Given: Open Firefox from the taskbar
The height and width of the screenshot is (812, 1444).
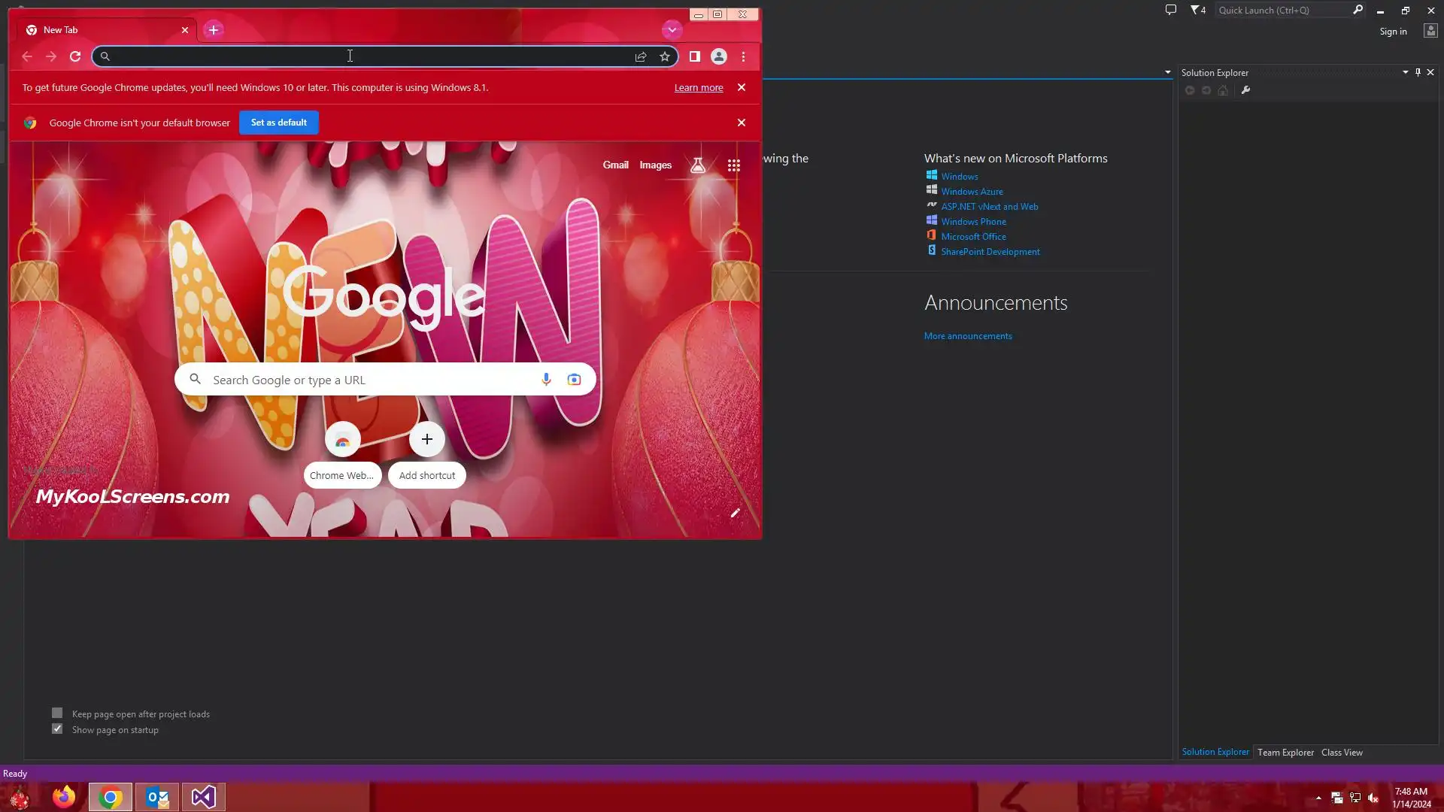Looking at the screenshot, I should (64, 797).
